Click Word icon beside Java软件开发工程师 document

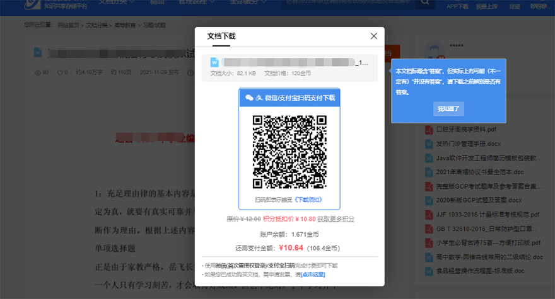coord(429,158)
